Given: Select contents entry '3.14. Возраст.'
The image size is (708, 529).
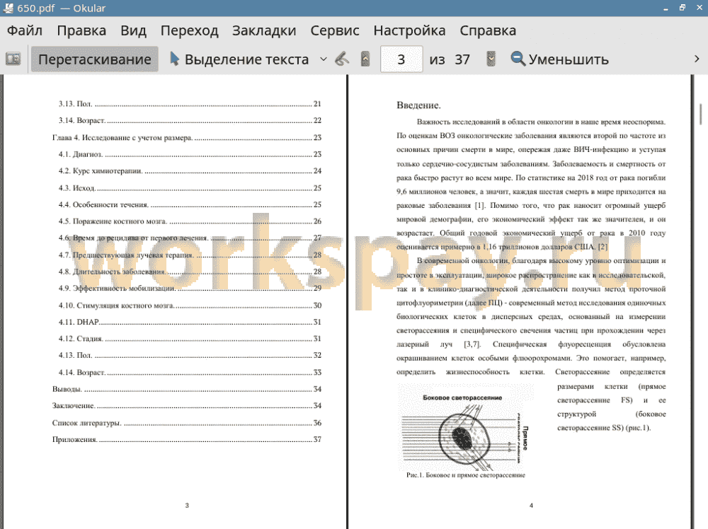Looking at the screenshot, I should [x=190, y=120].
